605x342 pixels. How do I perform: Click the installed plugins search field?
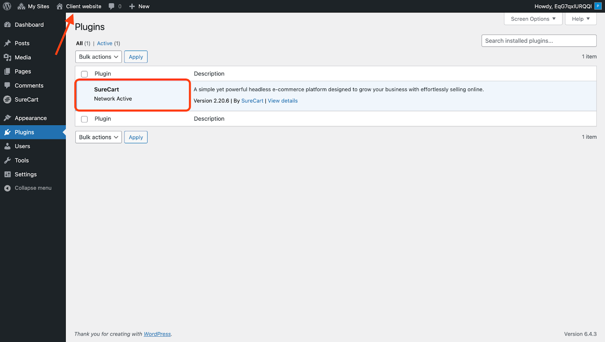click(x=538, y=40)
